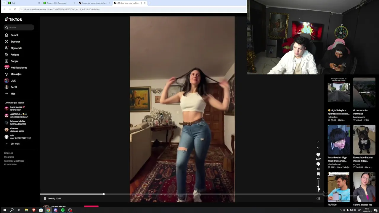379x213 pixels.
Task: Open the Licenciado Batman dog video
Action: (364, 140)
